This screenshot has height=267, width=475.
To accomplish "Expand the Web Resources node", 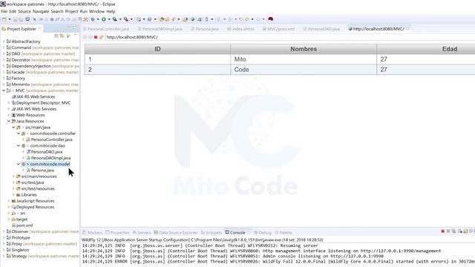I will pyautogui.click(x=8, y=115).
